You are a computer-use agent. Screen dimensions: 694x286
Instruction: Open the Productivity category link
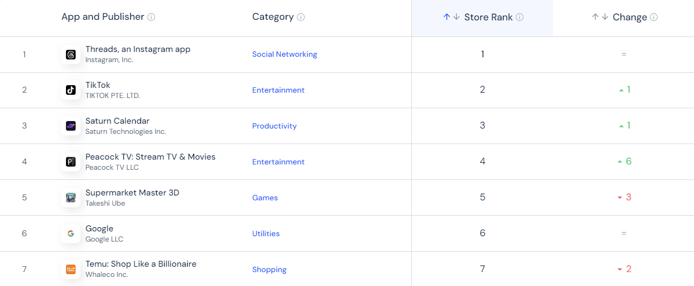(274, 126)
